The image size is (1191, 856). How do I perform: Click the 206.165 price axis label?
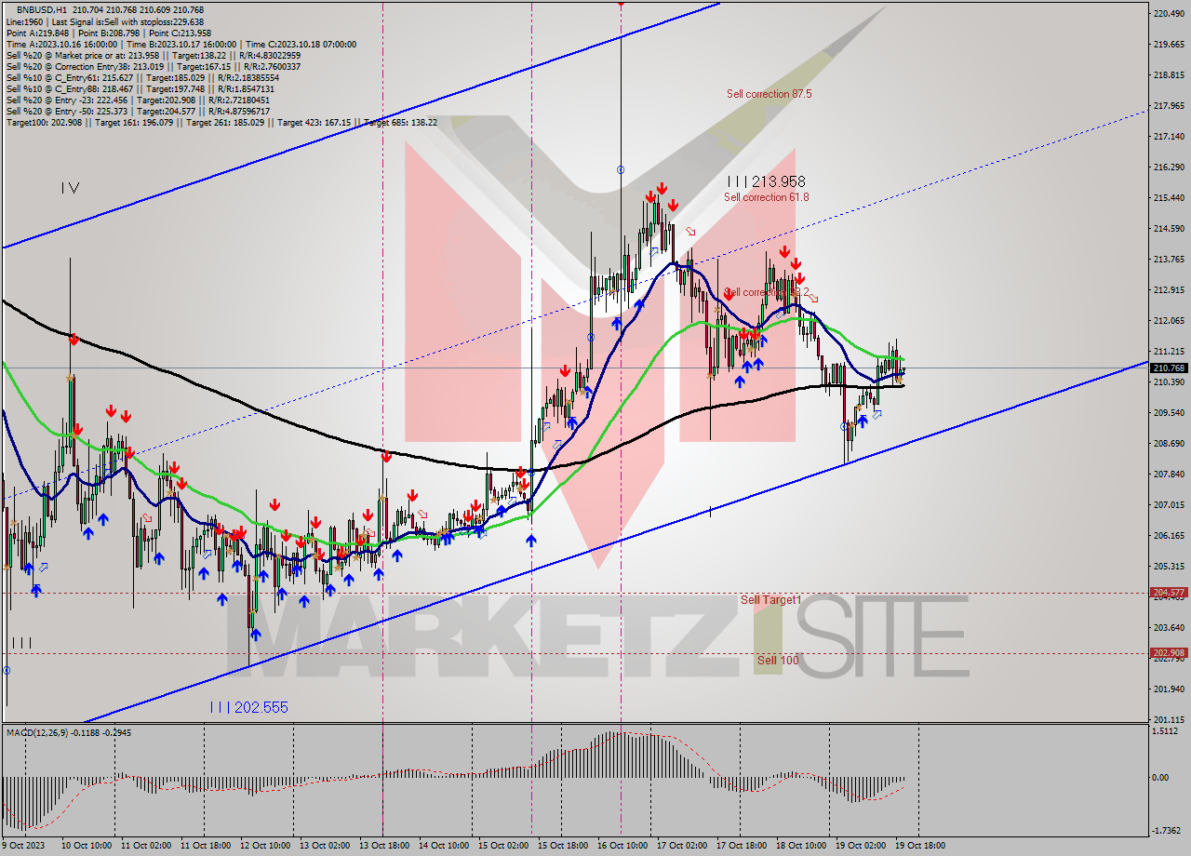(x=1169, y=535)
